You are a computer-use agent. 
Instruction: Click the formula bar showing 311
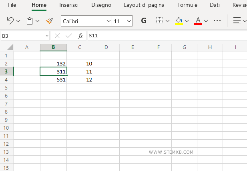160,36
